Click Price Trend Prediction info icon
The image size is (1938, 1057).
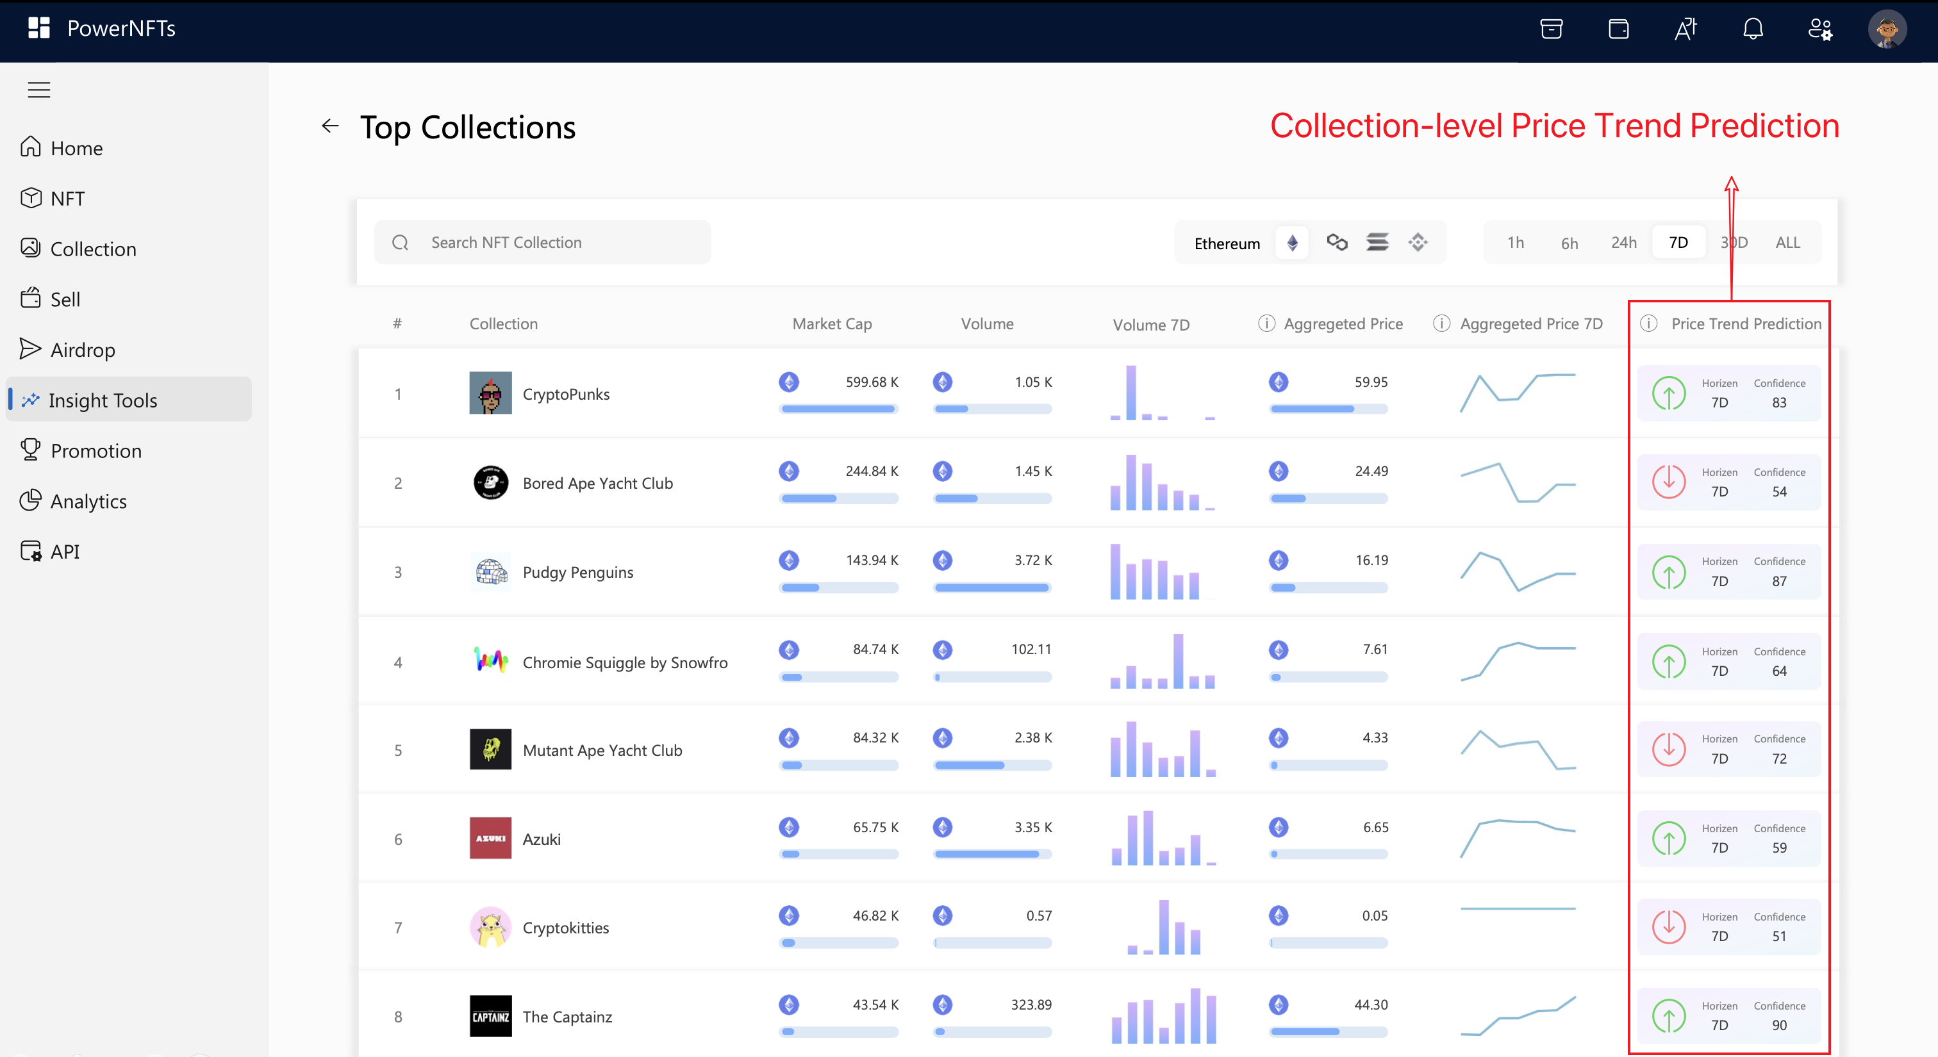coord(1648,324)
